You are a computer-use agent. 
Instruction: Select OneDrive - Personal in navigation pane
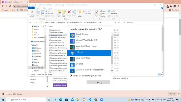(38, 41)
